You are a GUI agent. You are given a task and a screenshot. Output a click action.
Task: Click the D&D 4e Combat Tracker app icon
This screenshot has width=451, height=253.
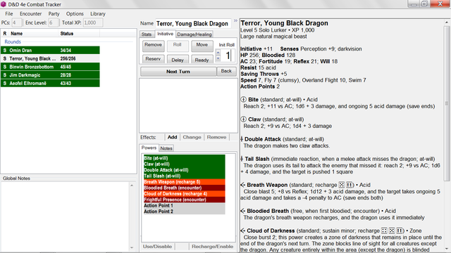click(3, 4)
